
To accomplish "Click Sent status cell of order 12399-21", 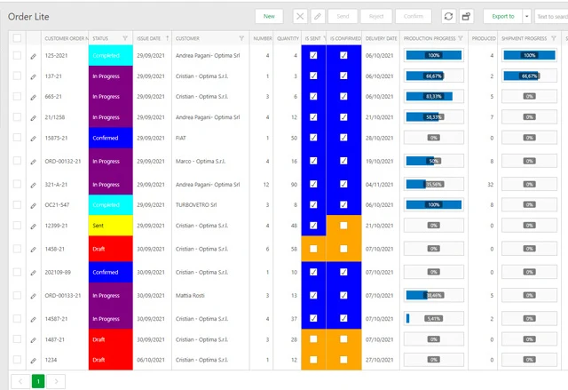I will pos(110,226).
